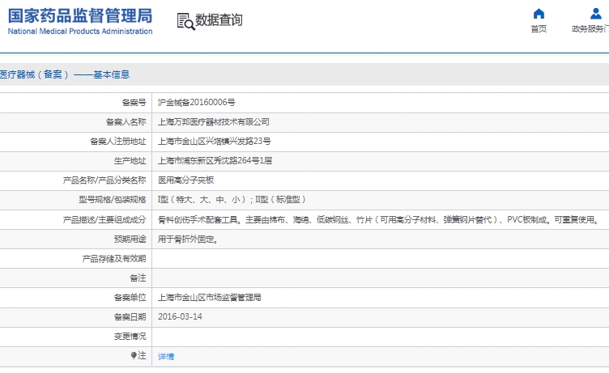
Task: Select the 医疗器械（备案）——基本信息 header
Action: (65, 74)
